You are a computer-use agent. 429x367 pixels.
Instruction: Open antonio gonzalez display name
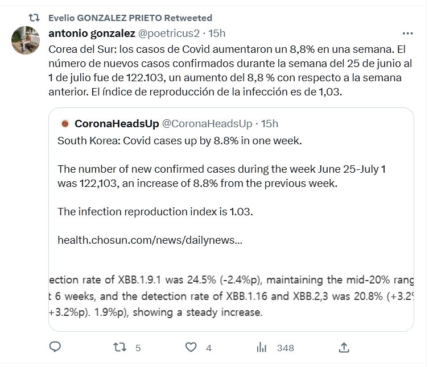91,32
